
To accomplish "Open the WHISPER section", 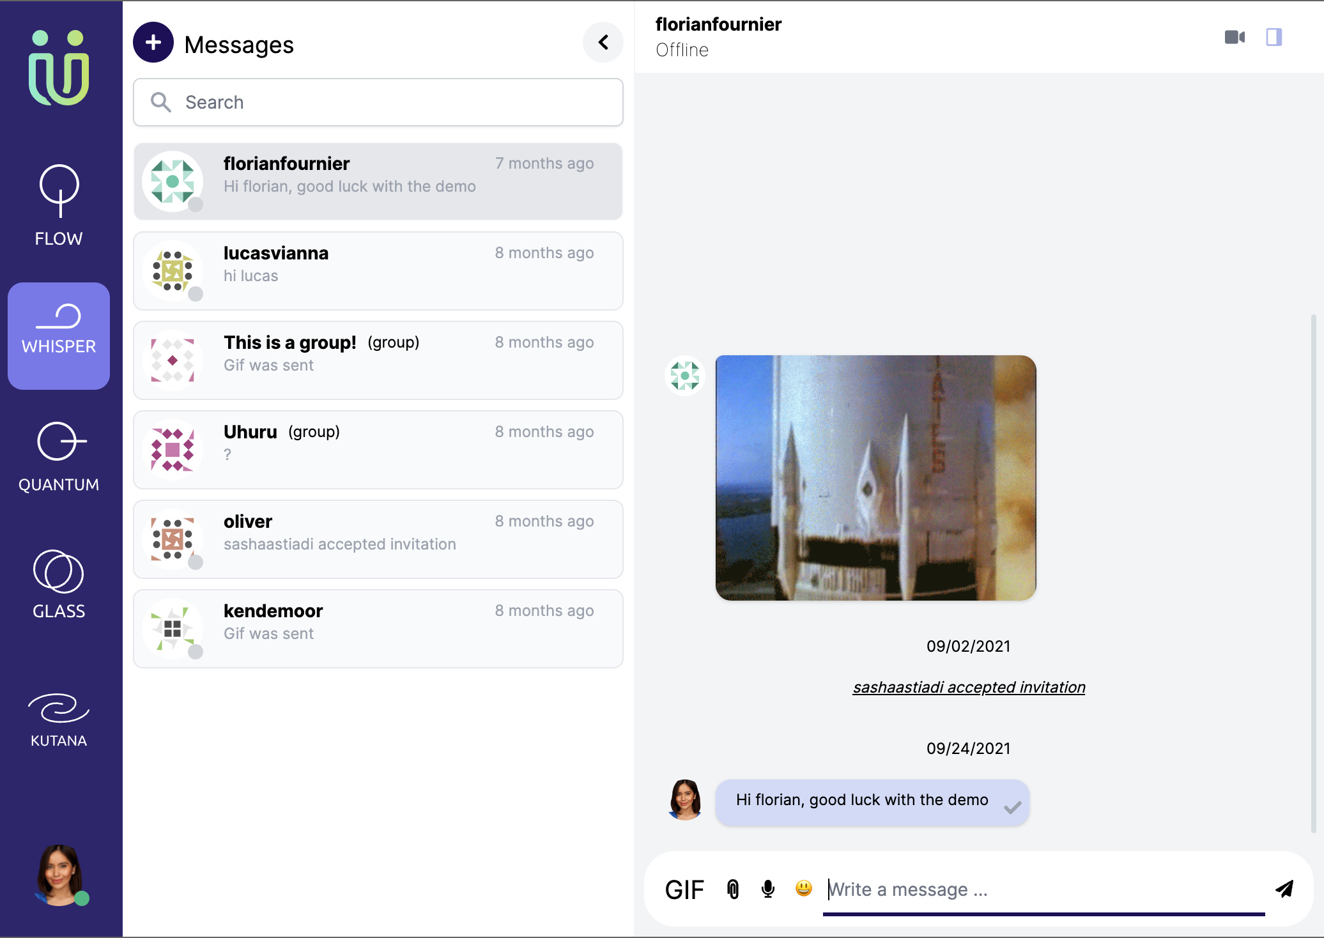I will (59, 336).
